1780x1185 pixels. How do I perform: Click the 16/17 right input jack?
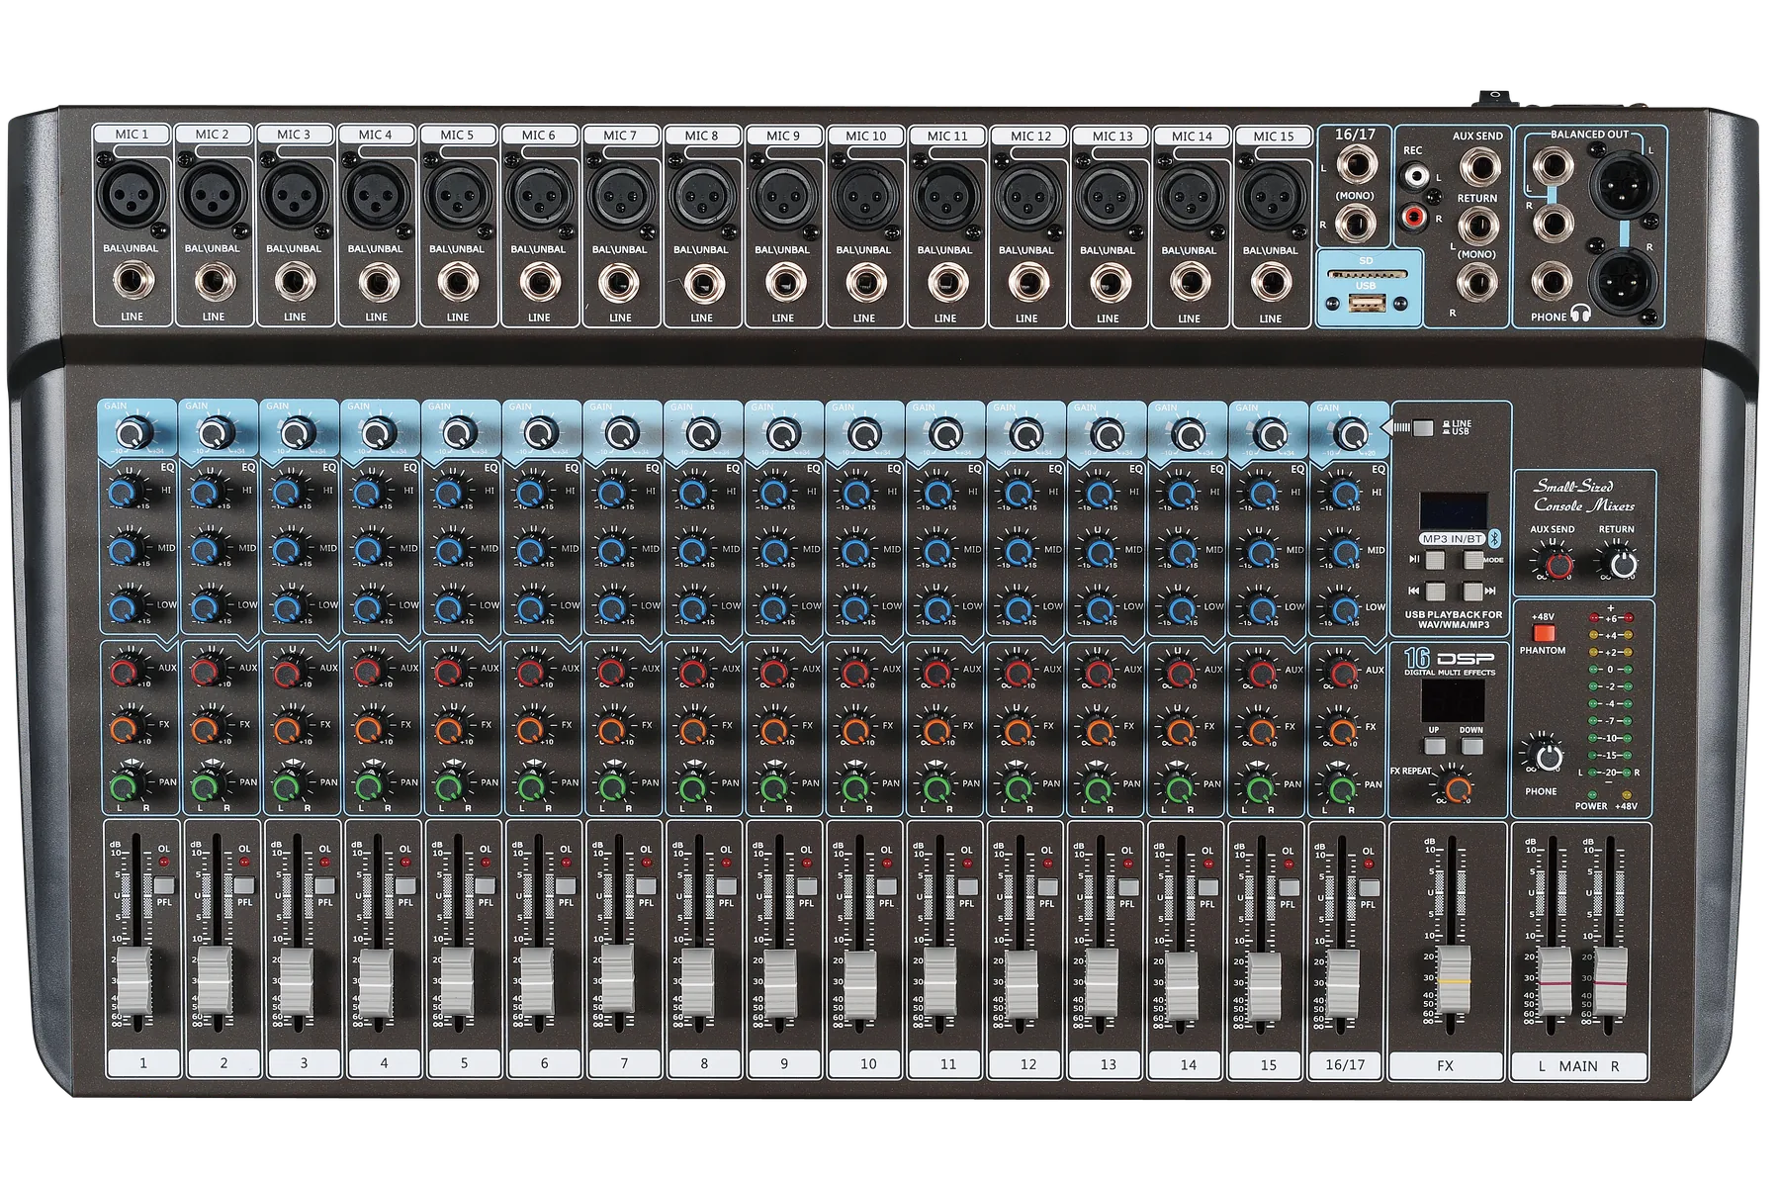pos(1355,224)
